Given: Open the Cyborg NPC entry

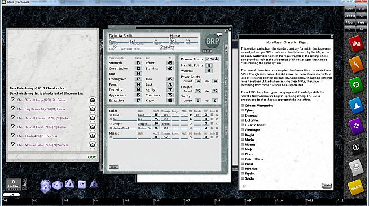Looking at the screenshot, I should tap(250, 110).
